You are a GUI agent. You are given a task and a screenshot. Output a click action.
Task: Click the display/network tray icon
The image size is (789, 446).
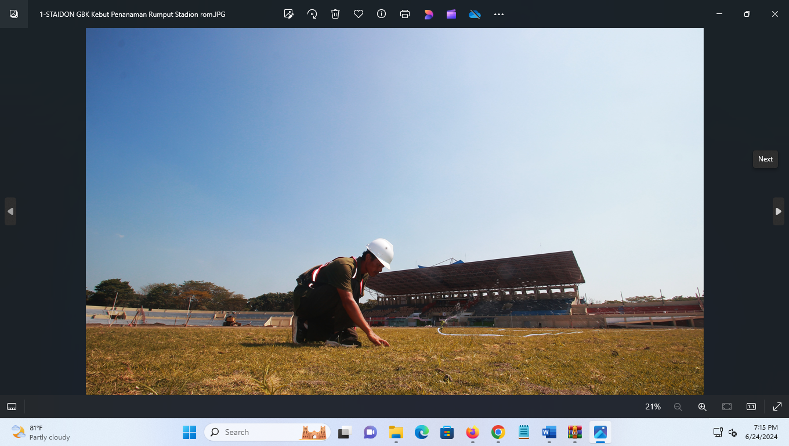tap(718, 432)
